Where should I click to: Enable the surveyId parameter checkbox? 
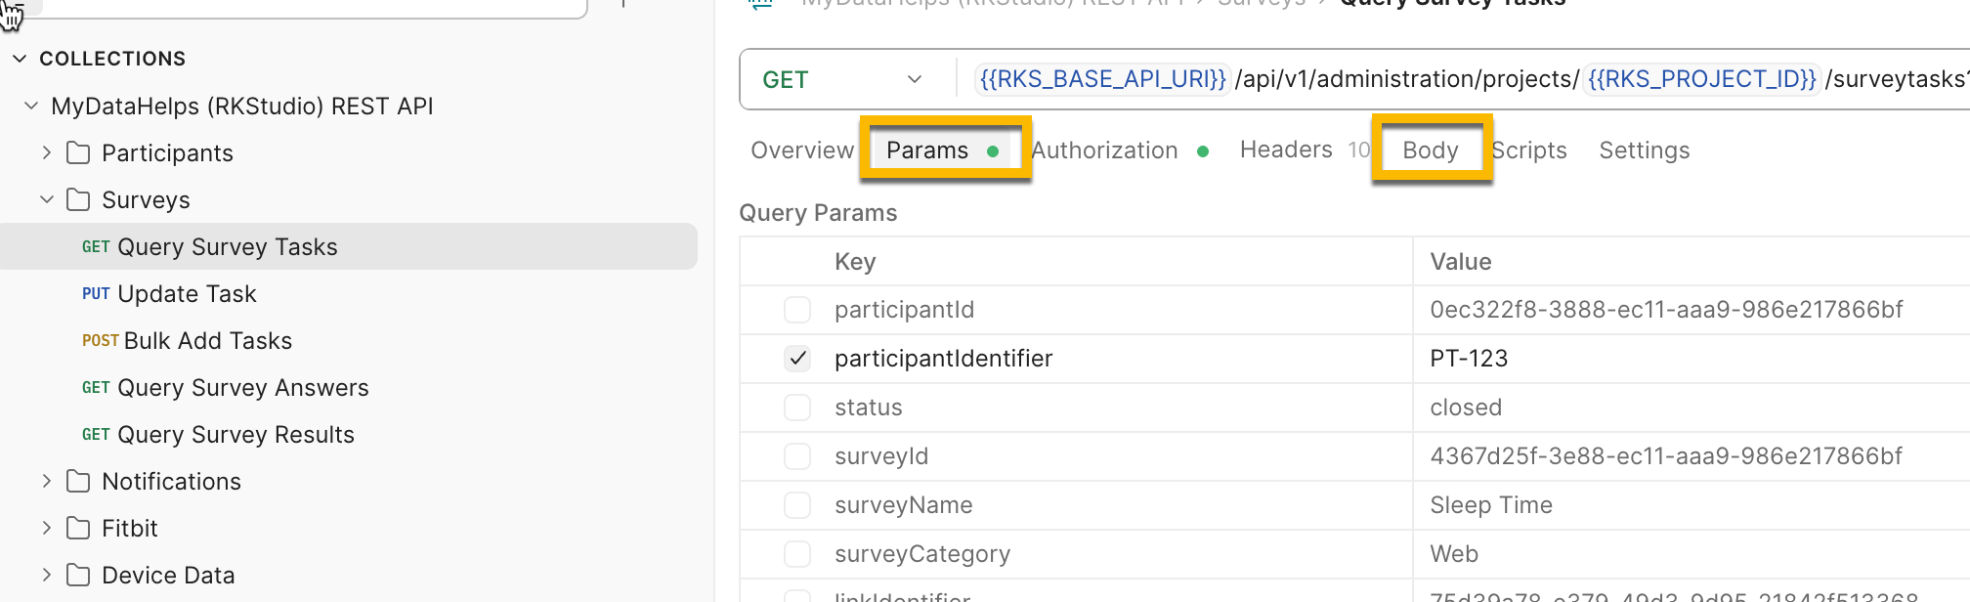click(797, 456)
